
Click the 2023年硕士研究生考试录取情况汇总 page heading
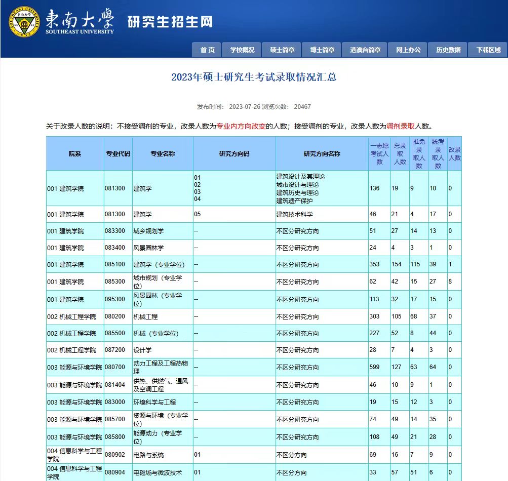[254, 77]
